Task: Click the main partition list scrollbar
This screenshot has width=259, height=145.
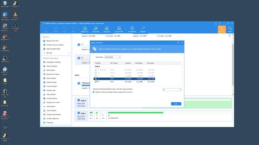Action: (233, 64)
